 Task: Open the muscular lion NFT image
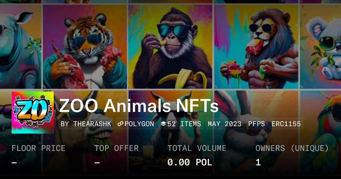[x=256, y=47]
